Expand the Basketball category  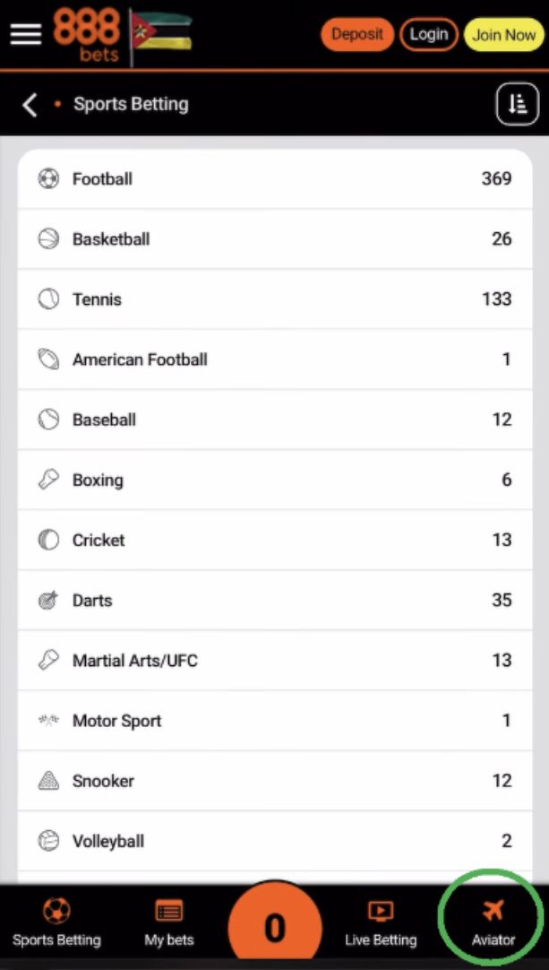pos(275,238)
